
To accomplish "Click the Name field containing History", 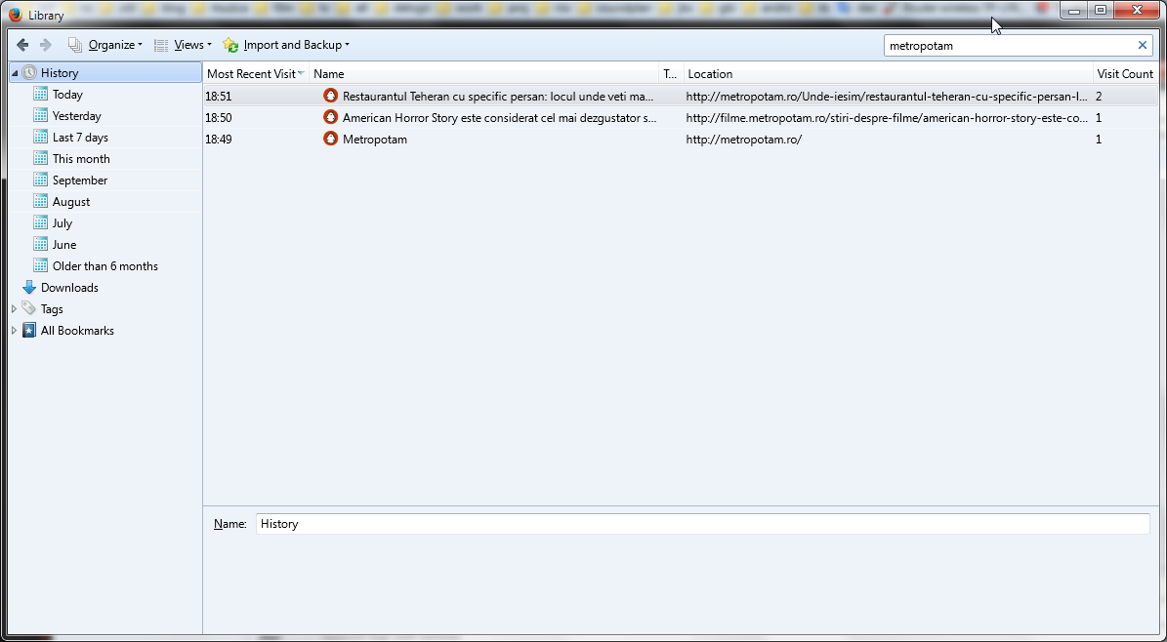I will click(x=702, y=524).
